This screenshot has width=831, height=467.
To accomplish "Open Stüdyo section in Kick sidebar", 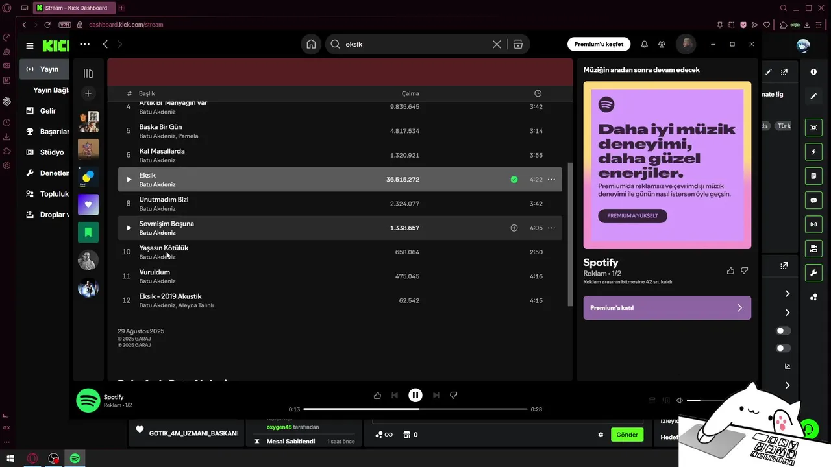I will point(45,152).
